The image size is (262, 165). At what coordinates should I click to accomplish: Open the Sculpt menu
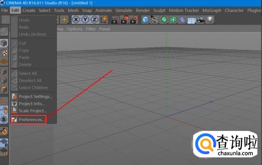(x=159, y=10)
